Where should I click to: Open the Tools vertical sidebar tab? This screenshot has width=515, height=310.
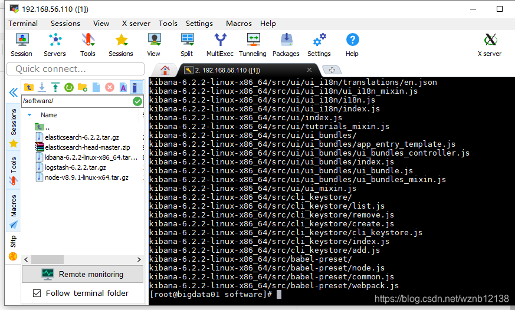tap(14, 170)
